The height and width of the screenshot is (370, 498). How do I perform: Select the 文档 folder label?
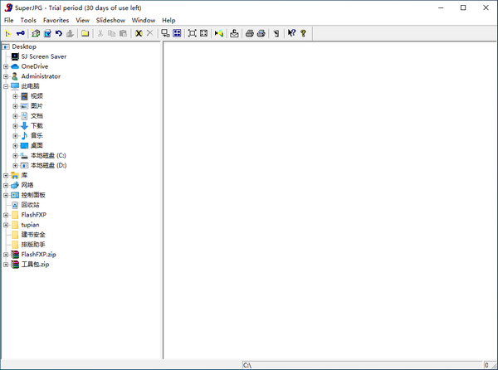point(37,116)
